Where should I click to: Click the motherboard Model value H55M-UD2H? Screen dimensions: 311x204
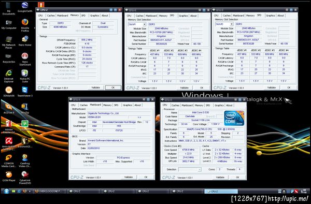pos(108,117)
